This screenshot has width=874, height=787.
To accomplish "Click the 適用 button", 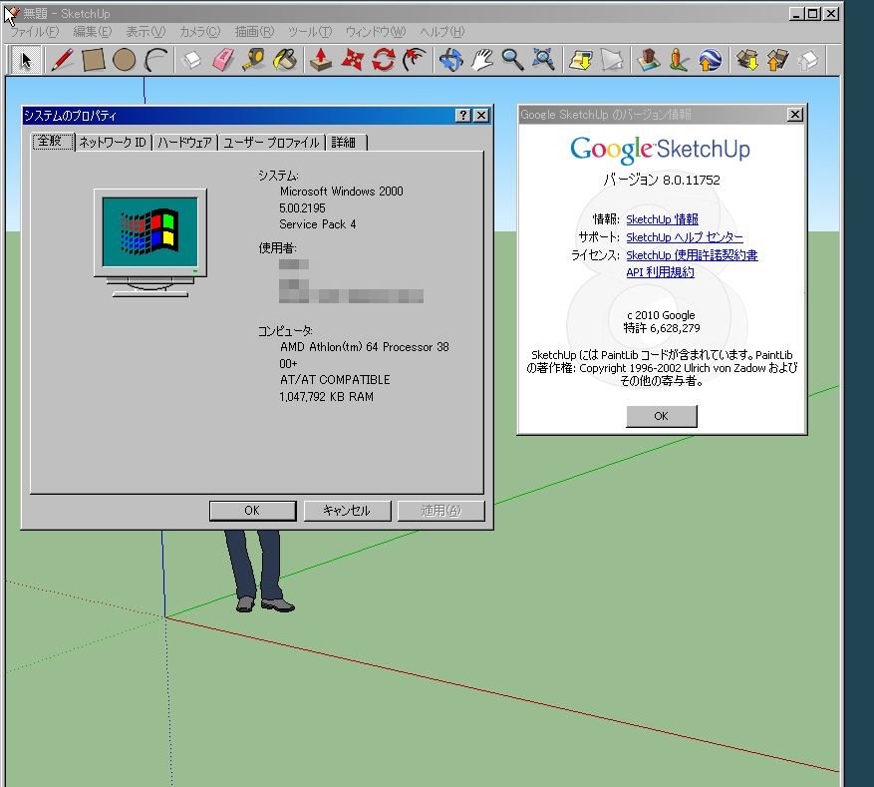I will (x=440, y=511).
